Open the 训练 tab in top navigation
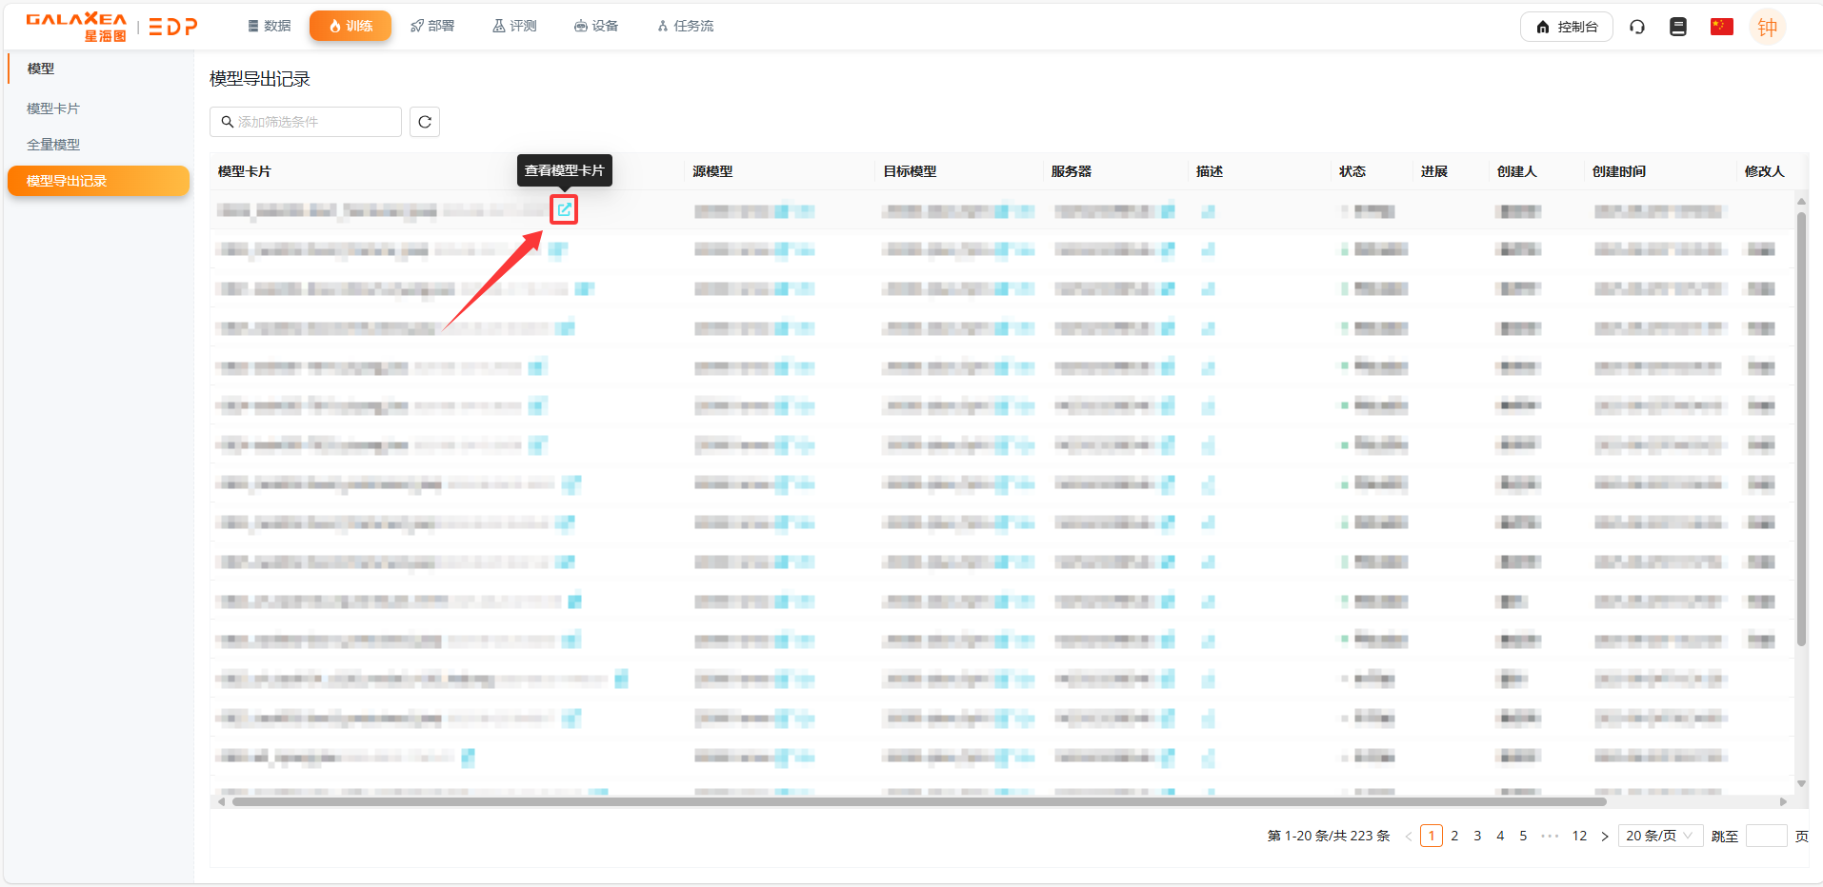This screenshot has height=887, width=1823. tap(351, 26)
